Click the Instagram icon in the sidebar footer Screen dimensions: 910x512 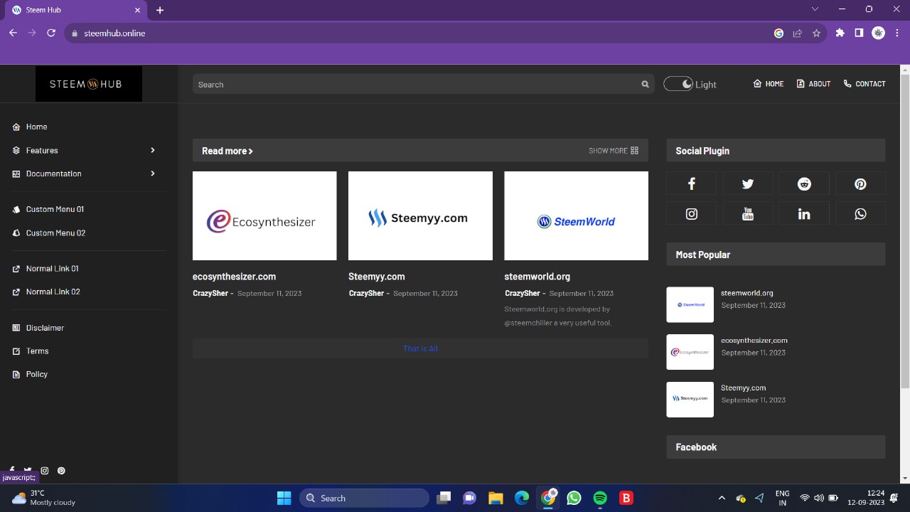click(45, 471)
